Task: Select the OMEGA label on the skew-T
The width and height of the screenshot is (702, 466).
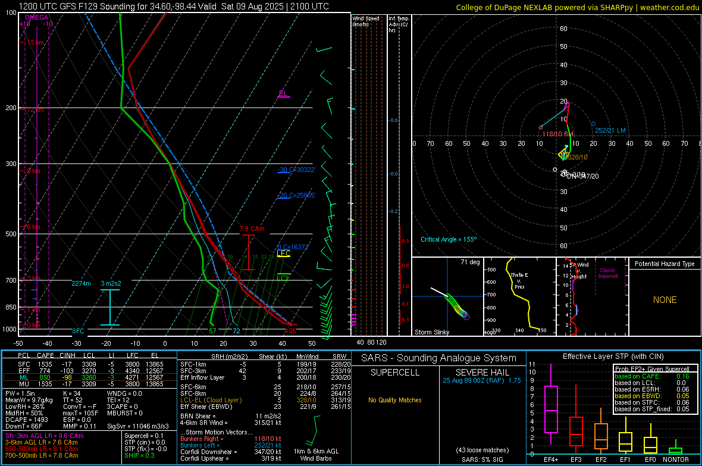Action: point(37,17)
